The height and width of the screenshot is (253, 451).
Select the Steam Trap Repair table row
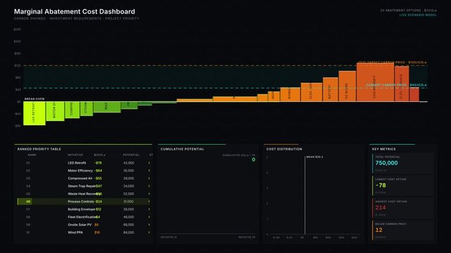click(x=84, y=186)
